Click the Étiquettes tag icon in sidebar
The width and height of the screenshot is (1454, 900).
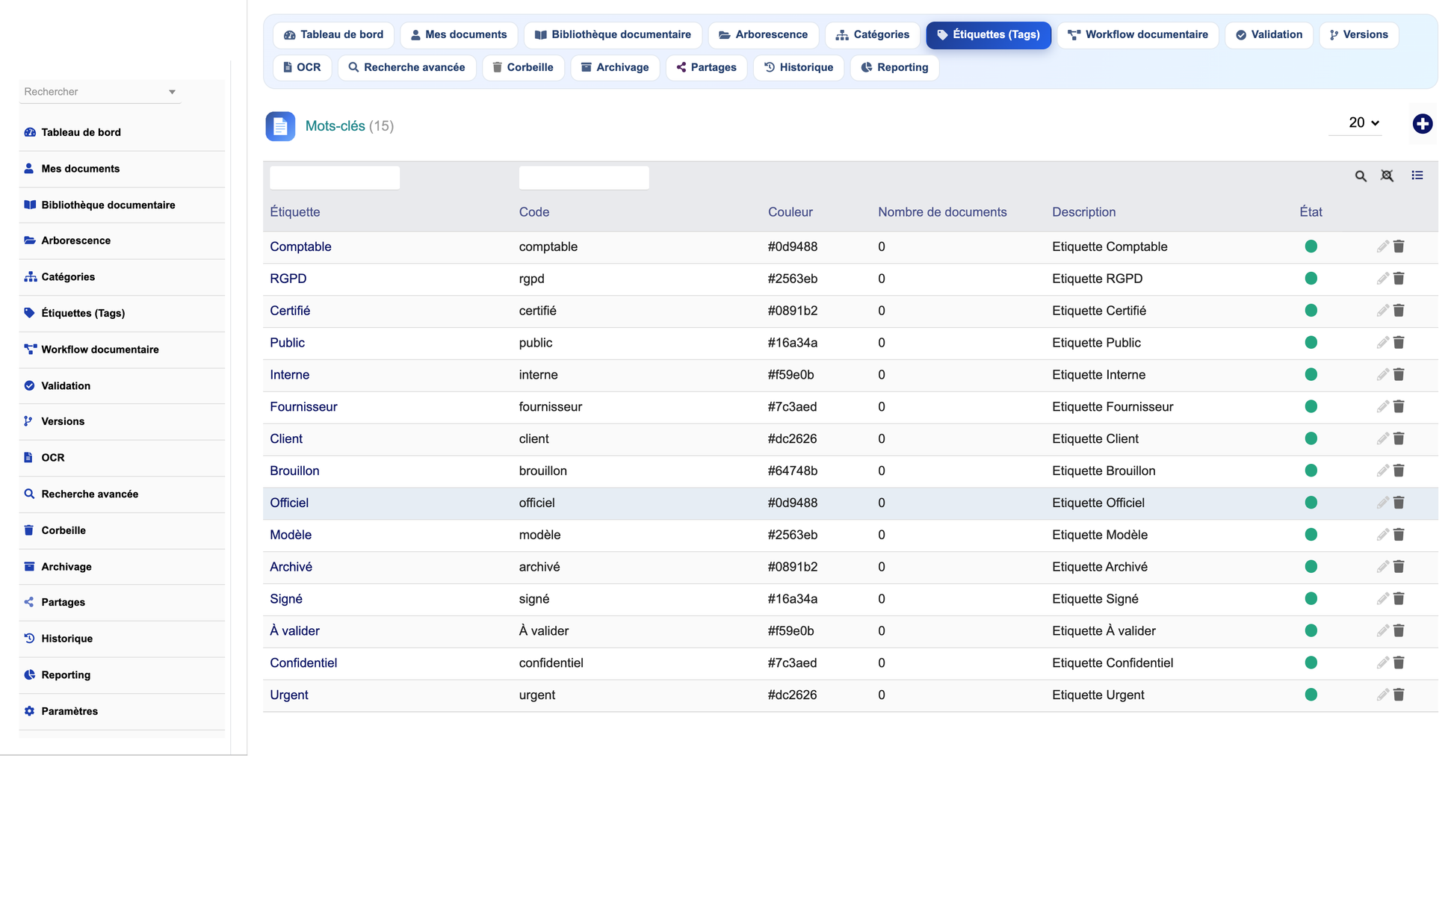pos(29,313)
